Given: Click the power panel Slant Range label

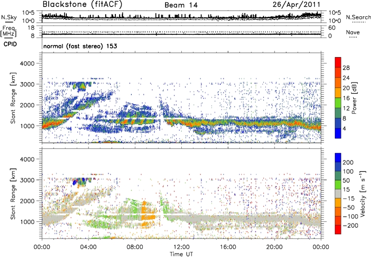Looking at the screenshot, I should click(13, 98).
